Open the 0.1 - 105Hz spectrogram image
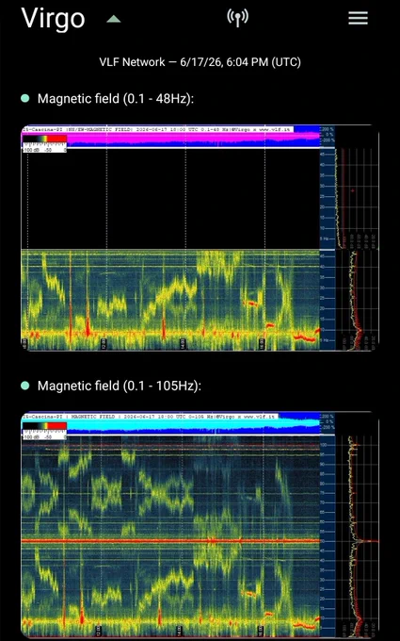The height and width of the screenshot is (641, 400). pos(200,524)
